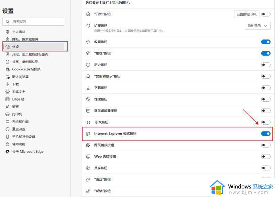The height and width of the screenshot is (197, 275).
Task: Click the clock icon for 历史按钮
Action: pos(88,65)
